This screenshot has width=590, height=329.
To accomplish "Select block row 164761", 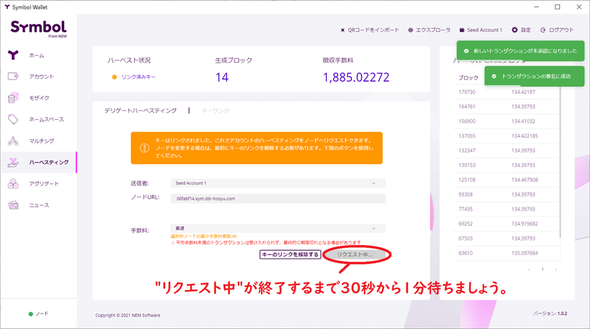I will pos(506,107).
